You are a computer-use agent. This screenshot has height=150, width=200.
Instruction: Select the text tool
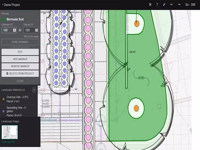tap(157, 5)
